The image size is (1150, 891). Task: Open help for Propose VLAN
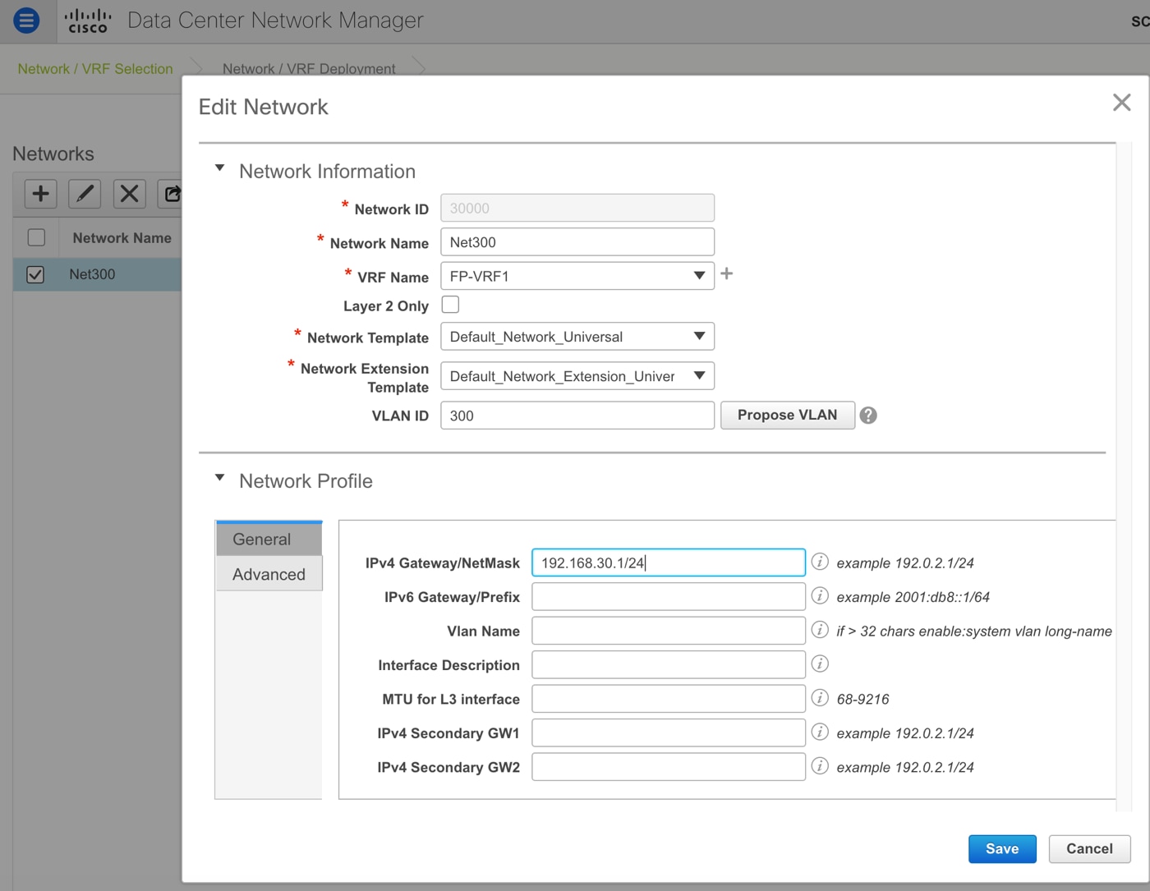868,416
